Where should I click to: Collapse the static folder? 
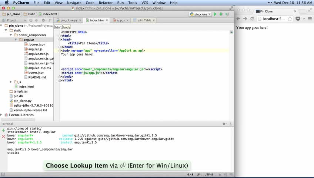6,30
